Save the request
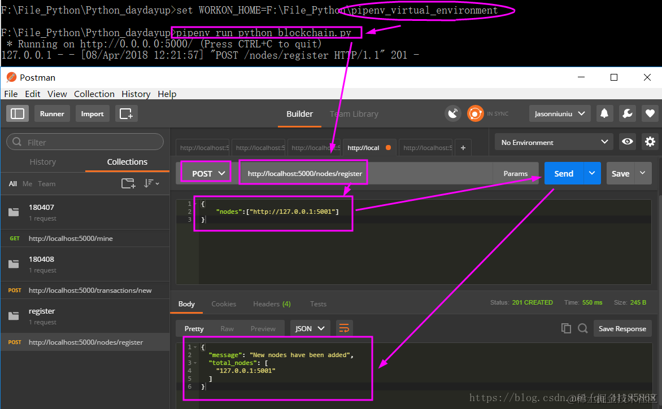Screen dimensions: 662x409 tap(620, 173)
